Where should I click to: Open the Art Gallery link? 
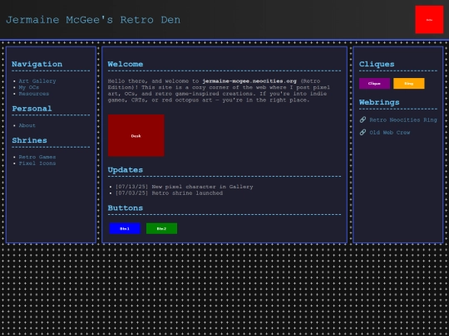[37, 81]
